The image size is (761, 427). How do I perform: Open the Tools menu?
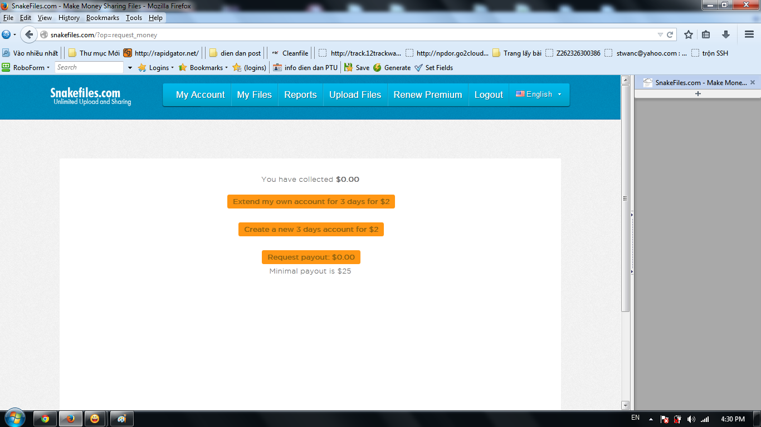(134, 18)
